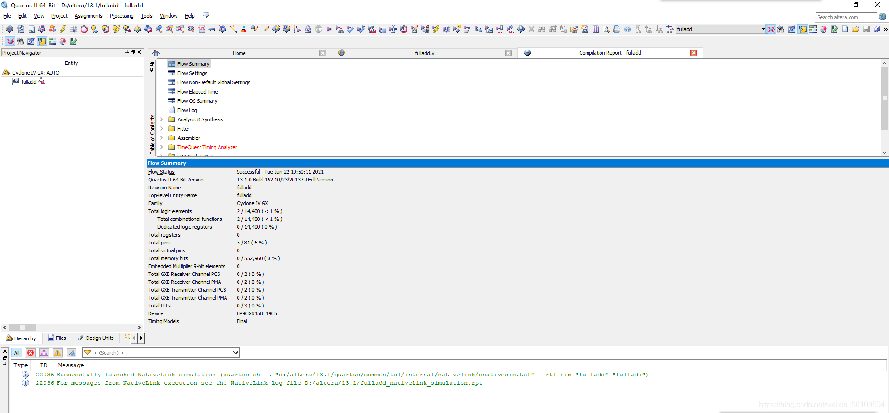This screenshot has height=413, width=889.
Task: Click the red refresh arrow icon in second row
Action: pyautogui.click(x=63, y=41)
